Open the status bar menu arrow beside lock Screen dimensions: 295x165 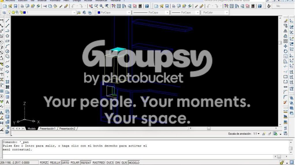287,163
